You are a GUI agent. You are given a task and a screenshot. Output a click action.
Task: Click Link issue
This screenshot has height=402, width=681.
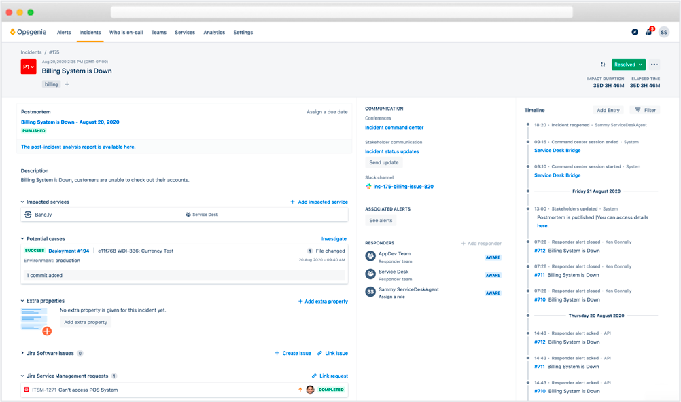tap(332, 353)
